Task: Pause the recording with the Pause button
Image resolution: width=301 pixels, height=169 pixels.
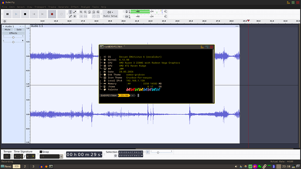Action: 7,14
